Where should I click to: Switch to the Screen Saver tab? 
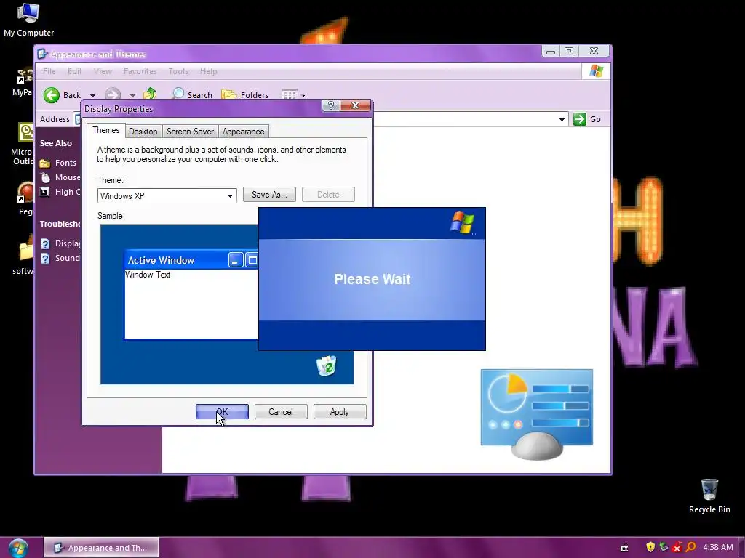(x=190, y=132)
